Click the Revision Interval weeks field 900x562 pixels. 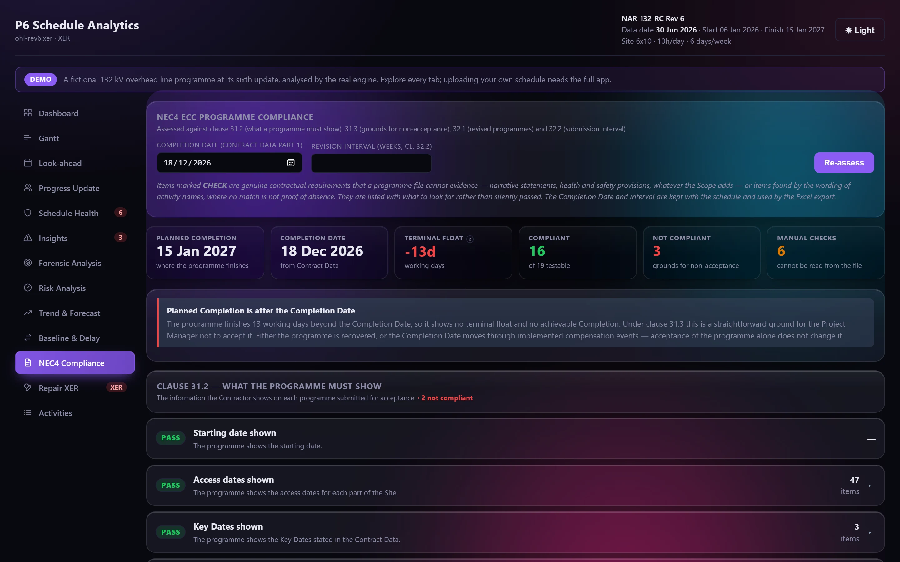(x=371, y=163)
